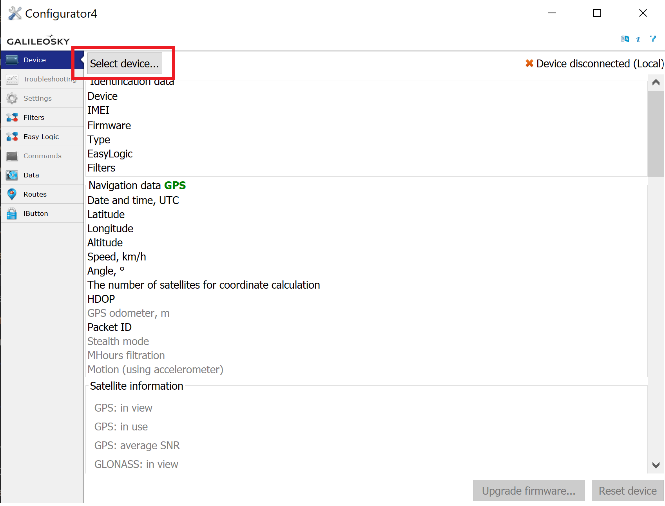Click the scrollbar down arrow
This screenshot has width=665, height=506.
[656, 465]
